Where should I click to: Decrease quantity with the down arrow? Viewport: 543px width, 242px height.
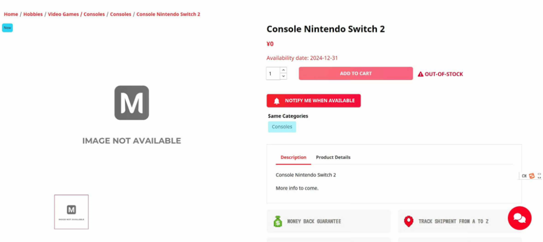(284, 76)
